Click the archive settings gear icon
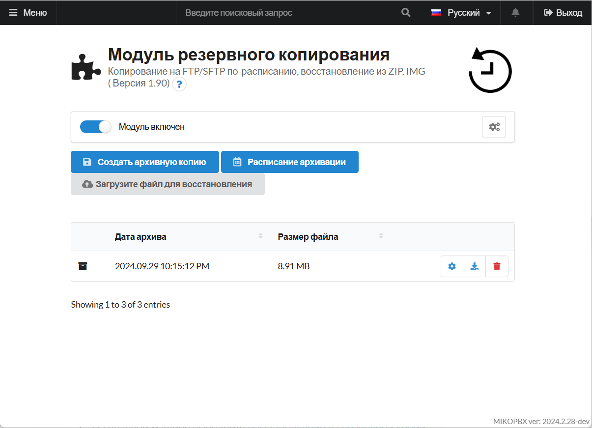Image resolution: width=592 pixels, height=428 pixels. tap(452, 266)
